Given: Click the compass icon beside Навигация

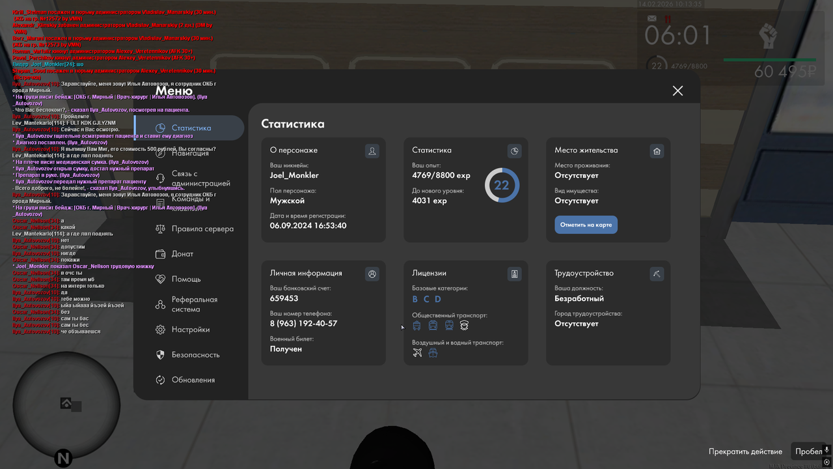Looking at the screenshot, I should 160,153.
